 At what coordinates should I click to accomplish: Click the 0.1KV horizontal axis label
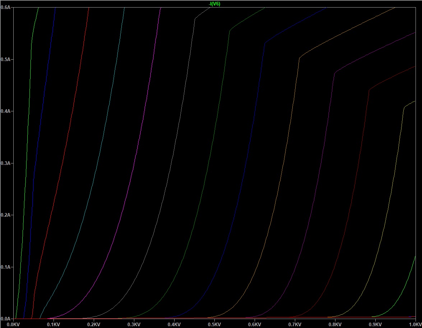point(54,324)
